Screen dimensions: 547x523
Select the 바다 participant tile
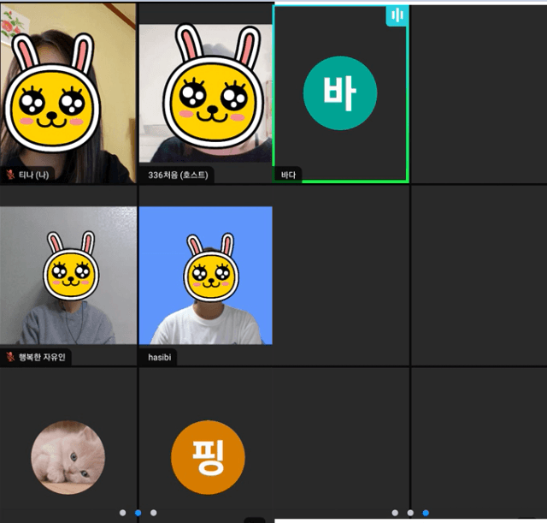[340, 93]
